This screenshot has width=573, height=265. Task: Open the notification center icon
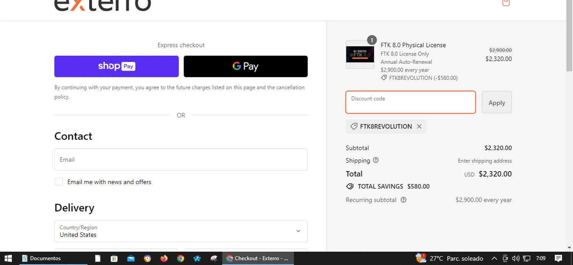click(558, 259)
